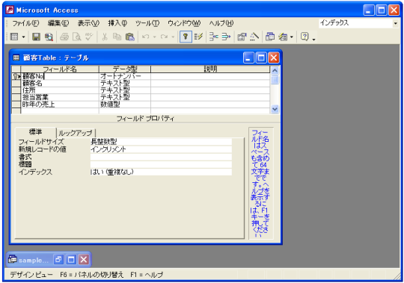Image resolution: width=404 pixels, height=283 pixels.
Task: Click the redo arrow icon
Action: (164, 37)
